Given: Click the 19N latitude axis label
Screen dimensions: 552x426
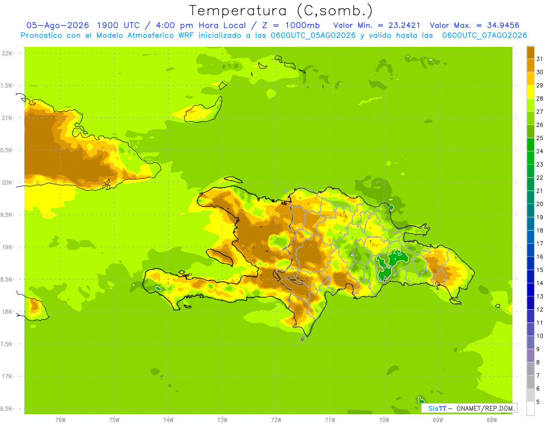Looking at the screenshot, I should [x=7, y=247].
